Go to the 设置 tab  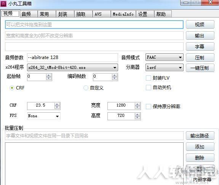[x=145, y=14]
